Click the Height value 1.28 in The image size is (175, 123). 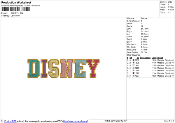(171, 7)
